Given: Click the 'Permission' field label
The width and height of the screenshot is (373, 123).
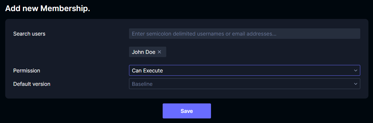Looking at the screenshot, I should [x=27, y=70].
